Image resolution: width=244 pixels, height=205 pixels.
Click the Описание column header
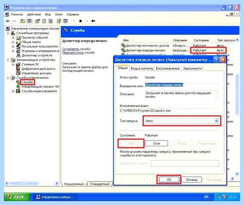[x=180, y=40]
